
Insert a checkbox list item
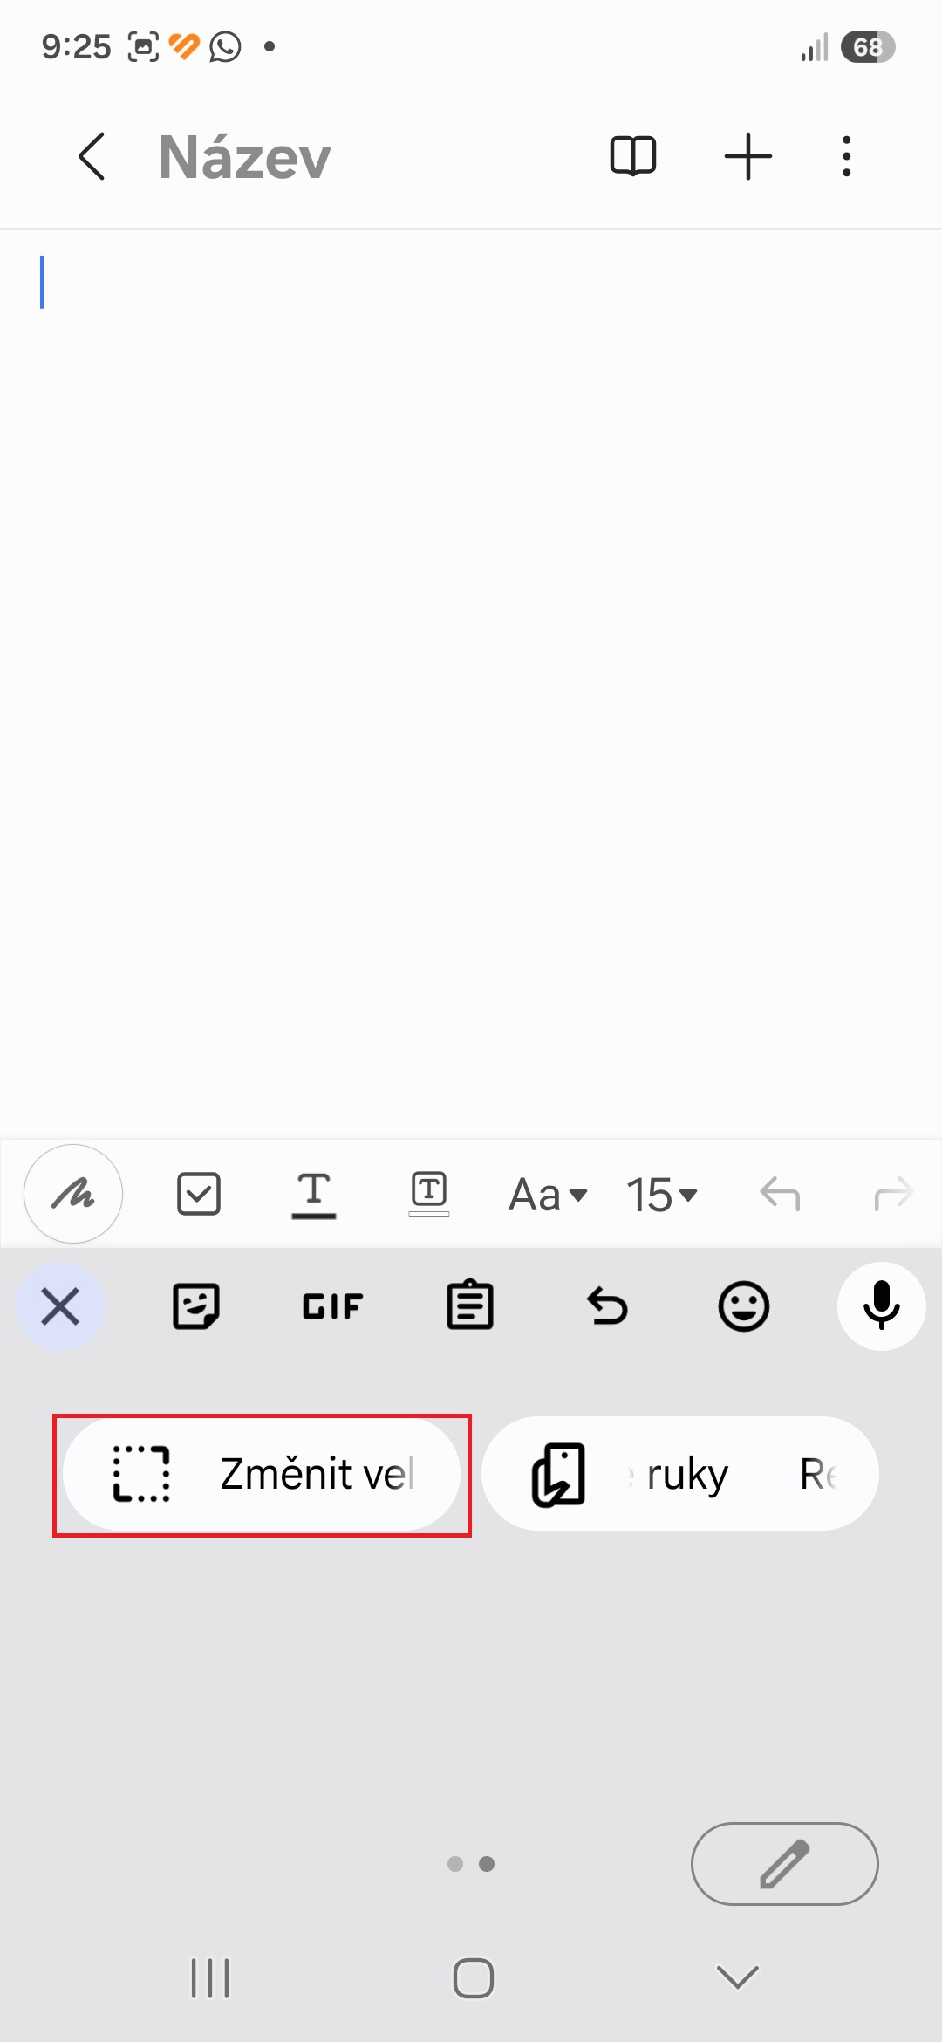(199, 1194)
